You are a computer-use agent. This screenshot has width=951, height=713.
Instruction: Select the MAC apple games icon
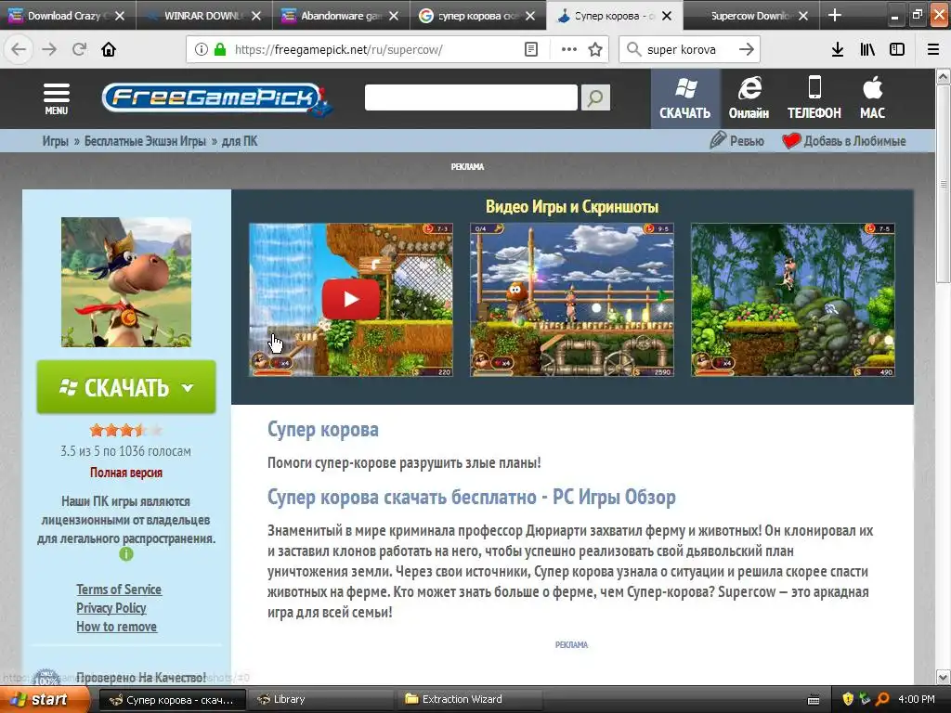(873, 98)
